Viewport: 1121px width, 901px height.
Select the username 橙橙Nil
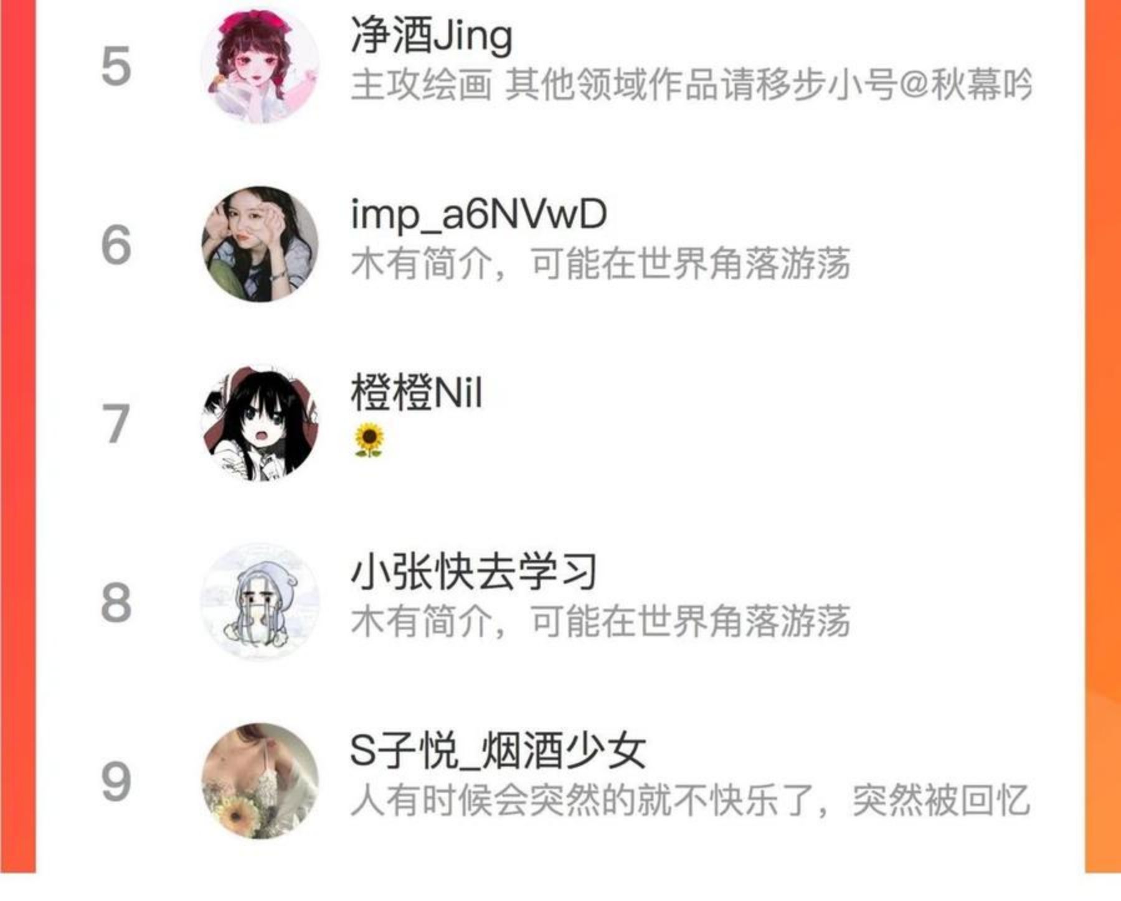417,393
